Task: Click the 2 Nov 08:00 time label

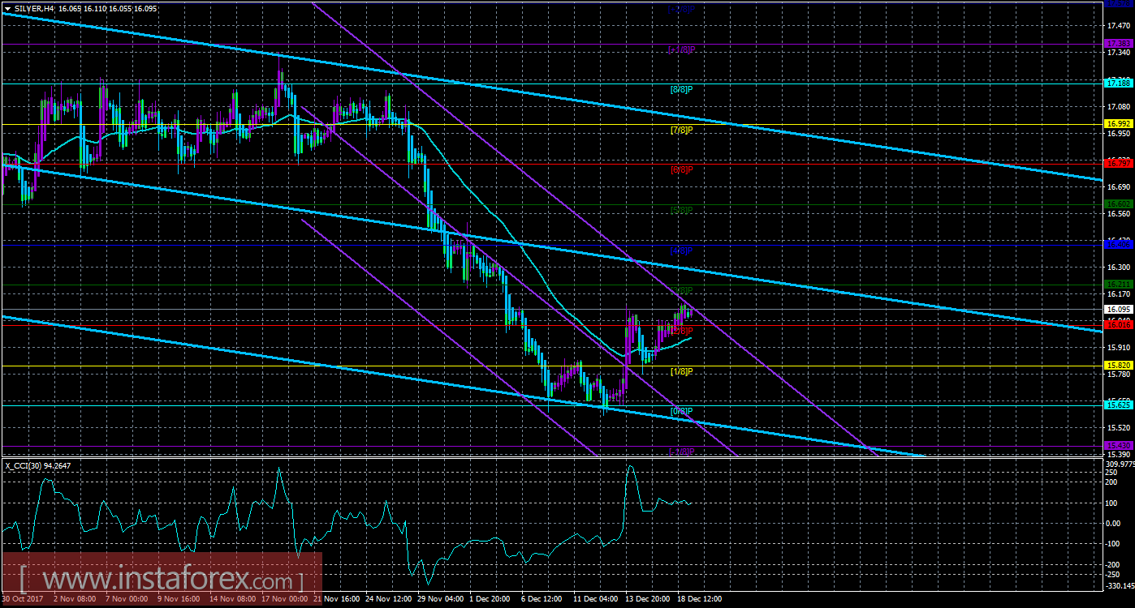Action: tap(74, 599)
